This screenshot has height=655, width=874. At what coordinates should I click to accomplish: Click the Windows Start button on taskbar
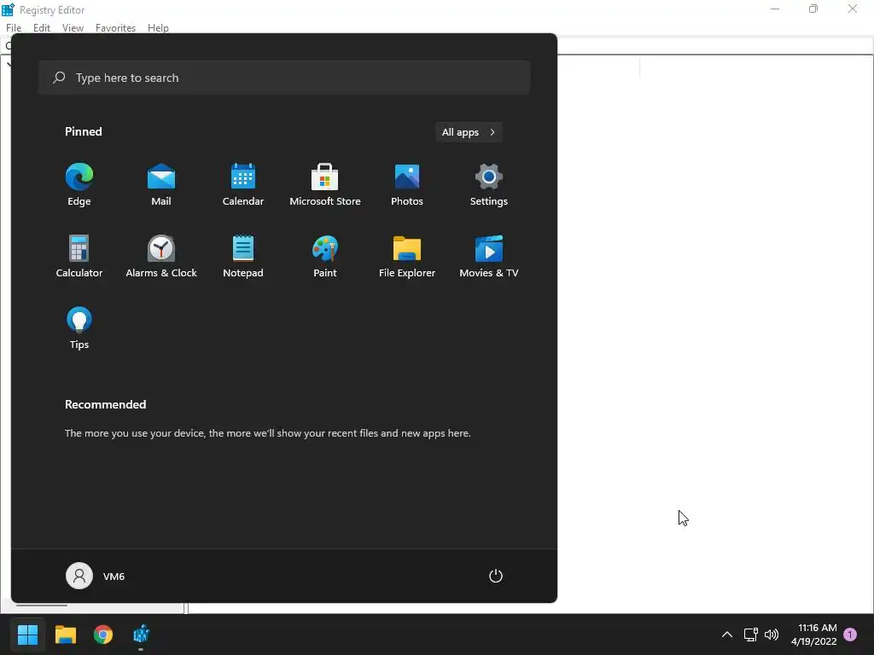[27, 635]
